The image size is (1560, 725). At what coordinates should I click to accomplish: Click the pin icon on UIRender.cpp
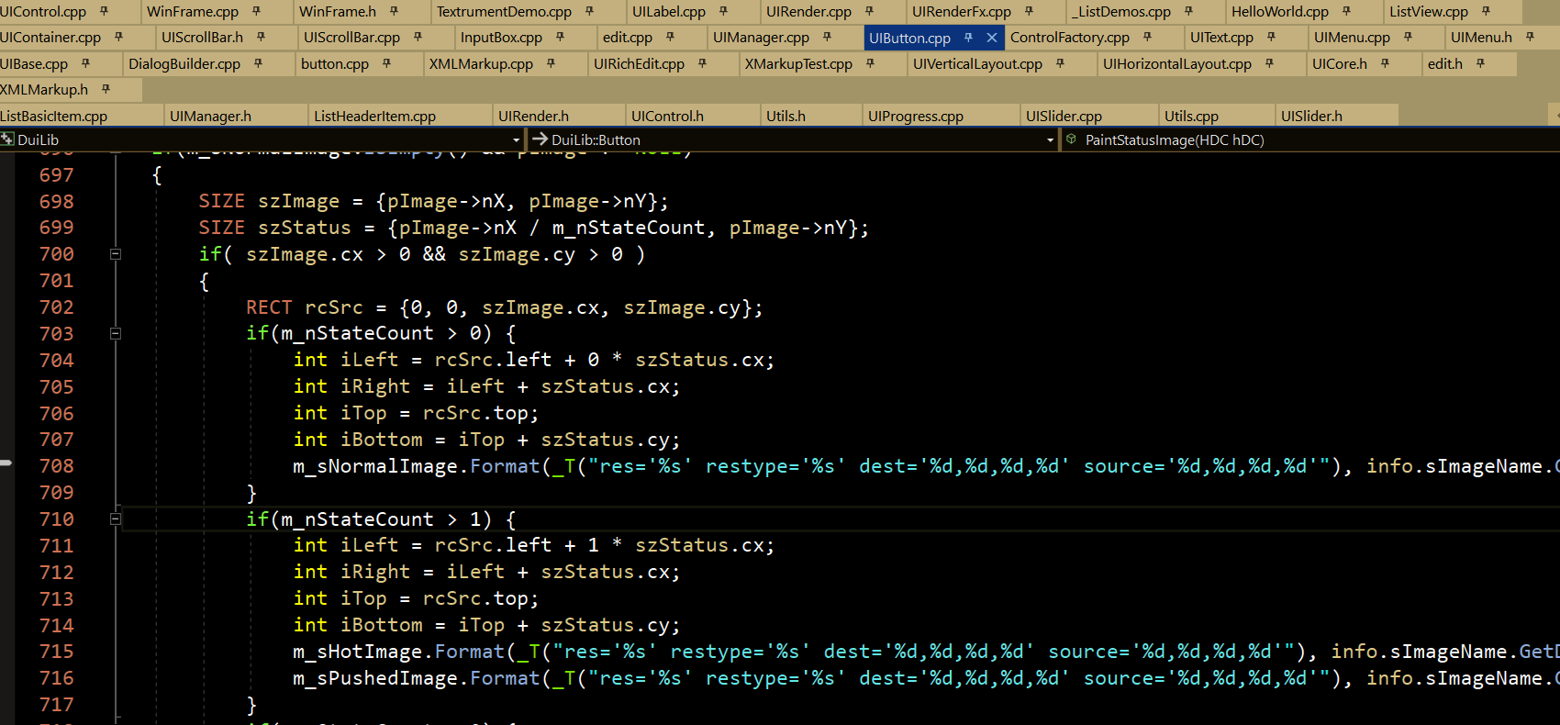pyautogui.click(x=869, y=12)
